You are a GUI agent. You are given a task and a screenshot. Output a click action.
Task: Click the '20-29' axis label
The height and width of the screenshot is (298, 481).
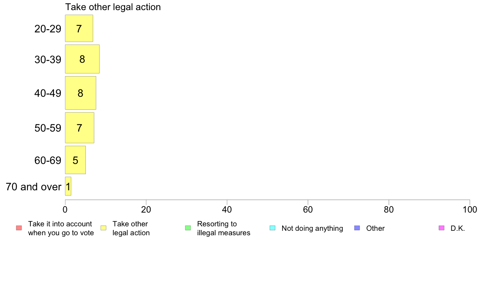(x=48, y=29)
